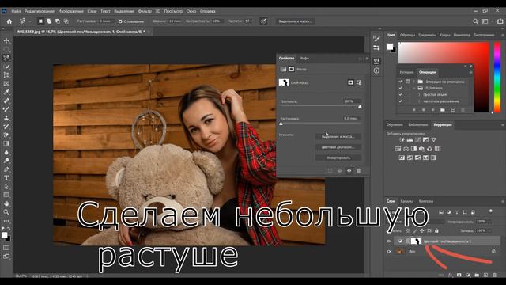The width and height of the screenshot is (506, 285).
Task: Choose the New selection mode icon
Action: click(x=40, y=21)
